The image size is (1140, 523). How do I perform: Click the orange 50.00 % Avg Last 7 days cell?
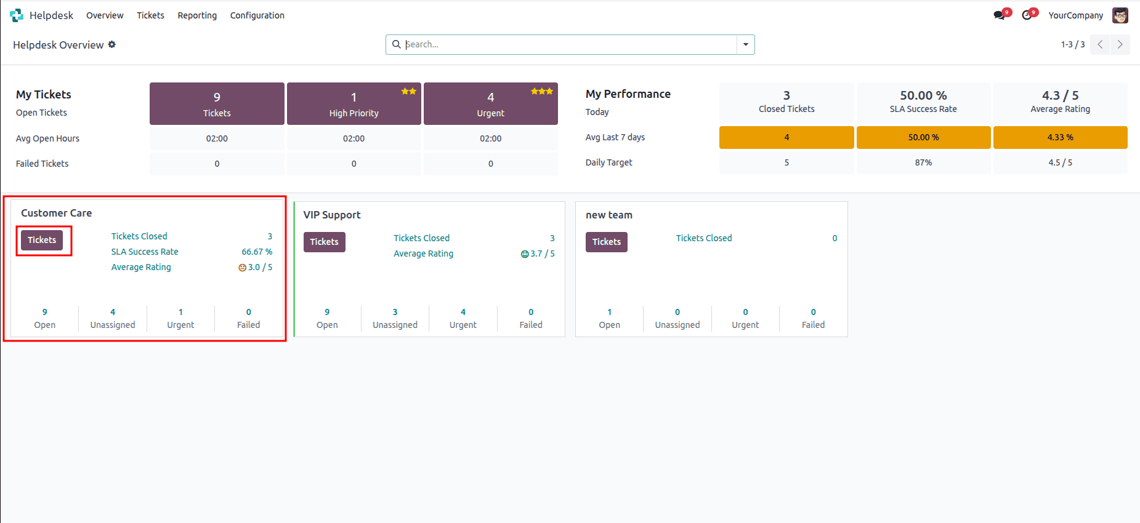coord(923,137)
